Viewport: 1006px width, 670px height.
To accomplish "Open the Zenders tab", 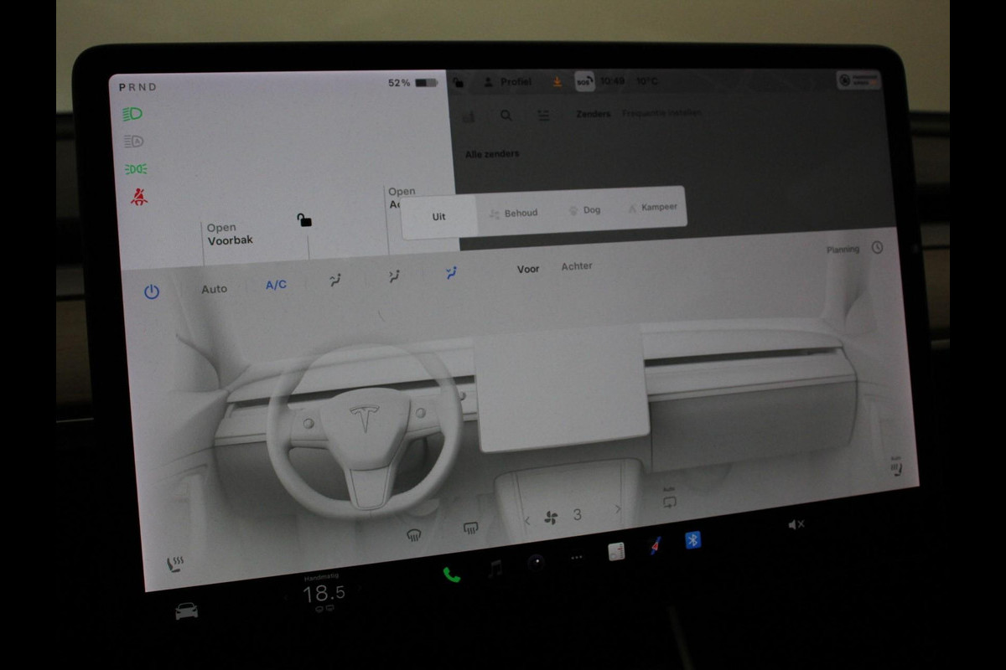I will pos(594,114).
